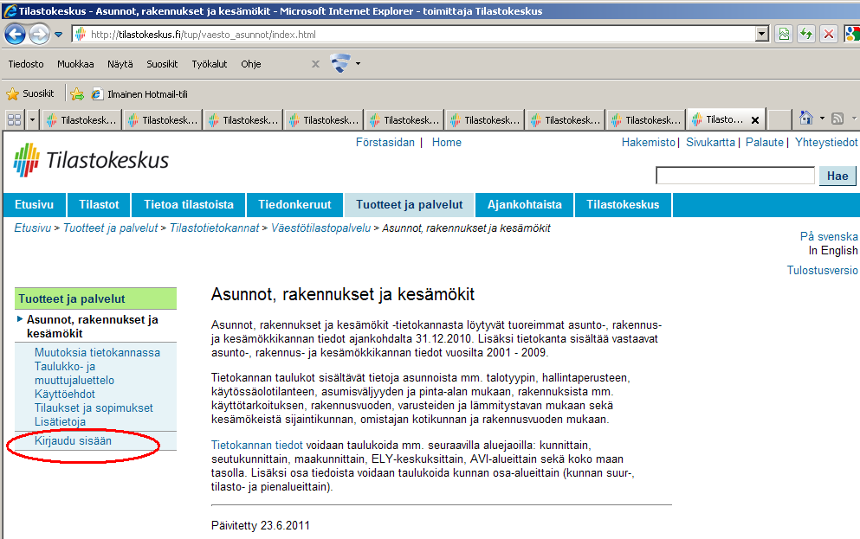Open the Tulostusversio print version link
Viewport: 860px width, 539px height.
tap(822, 270)
